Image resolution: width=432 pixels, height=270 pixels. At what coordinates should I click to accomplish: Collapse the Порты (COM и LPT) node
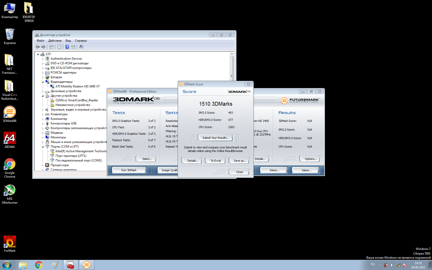[x=43, y=147]
